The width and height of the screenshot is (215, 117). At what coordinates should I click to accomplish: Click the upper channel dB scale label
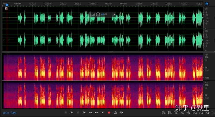206,9
